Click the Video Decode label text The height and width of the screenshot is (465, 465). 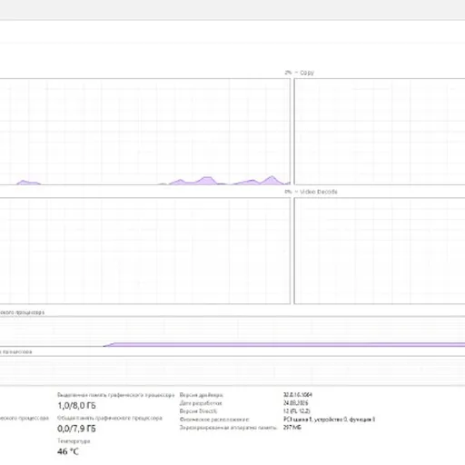(319, 192)
